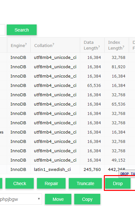Check selected tables with Check button
135x206 pixels.
20,183
